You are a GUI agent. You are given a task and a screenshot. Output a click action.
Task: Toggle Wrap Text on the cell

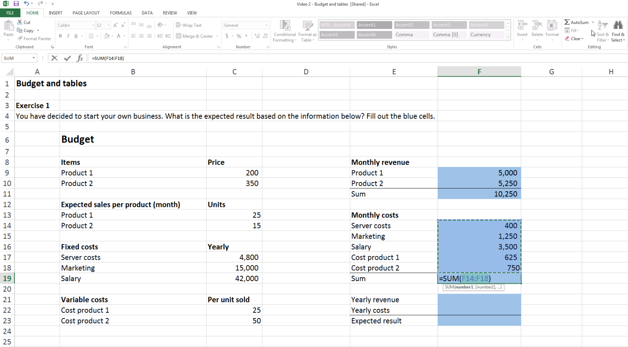(188, 25)
